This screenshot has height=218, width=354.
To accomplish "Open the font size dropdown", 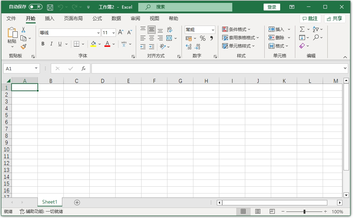I will coord(113,33).
